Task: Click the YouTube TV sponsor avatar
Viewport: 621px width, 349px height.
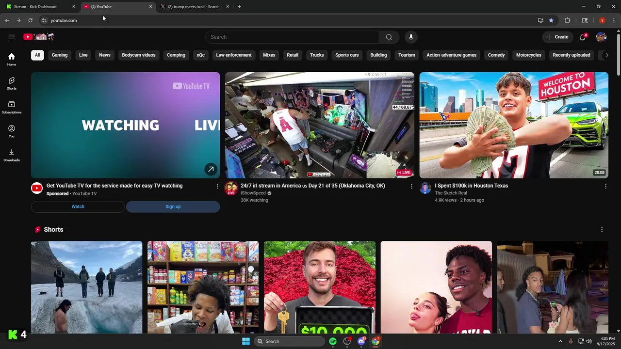Action: [x=37, y=188]
